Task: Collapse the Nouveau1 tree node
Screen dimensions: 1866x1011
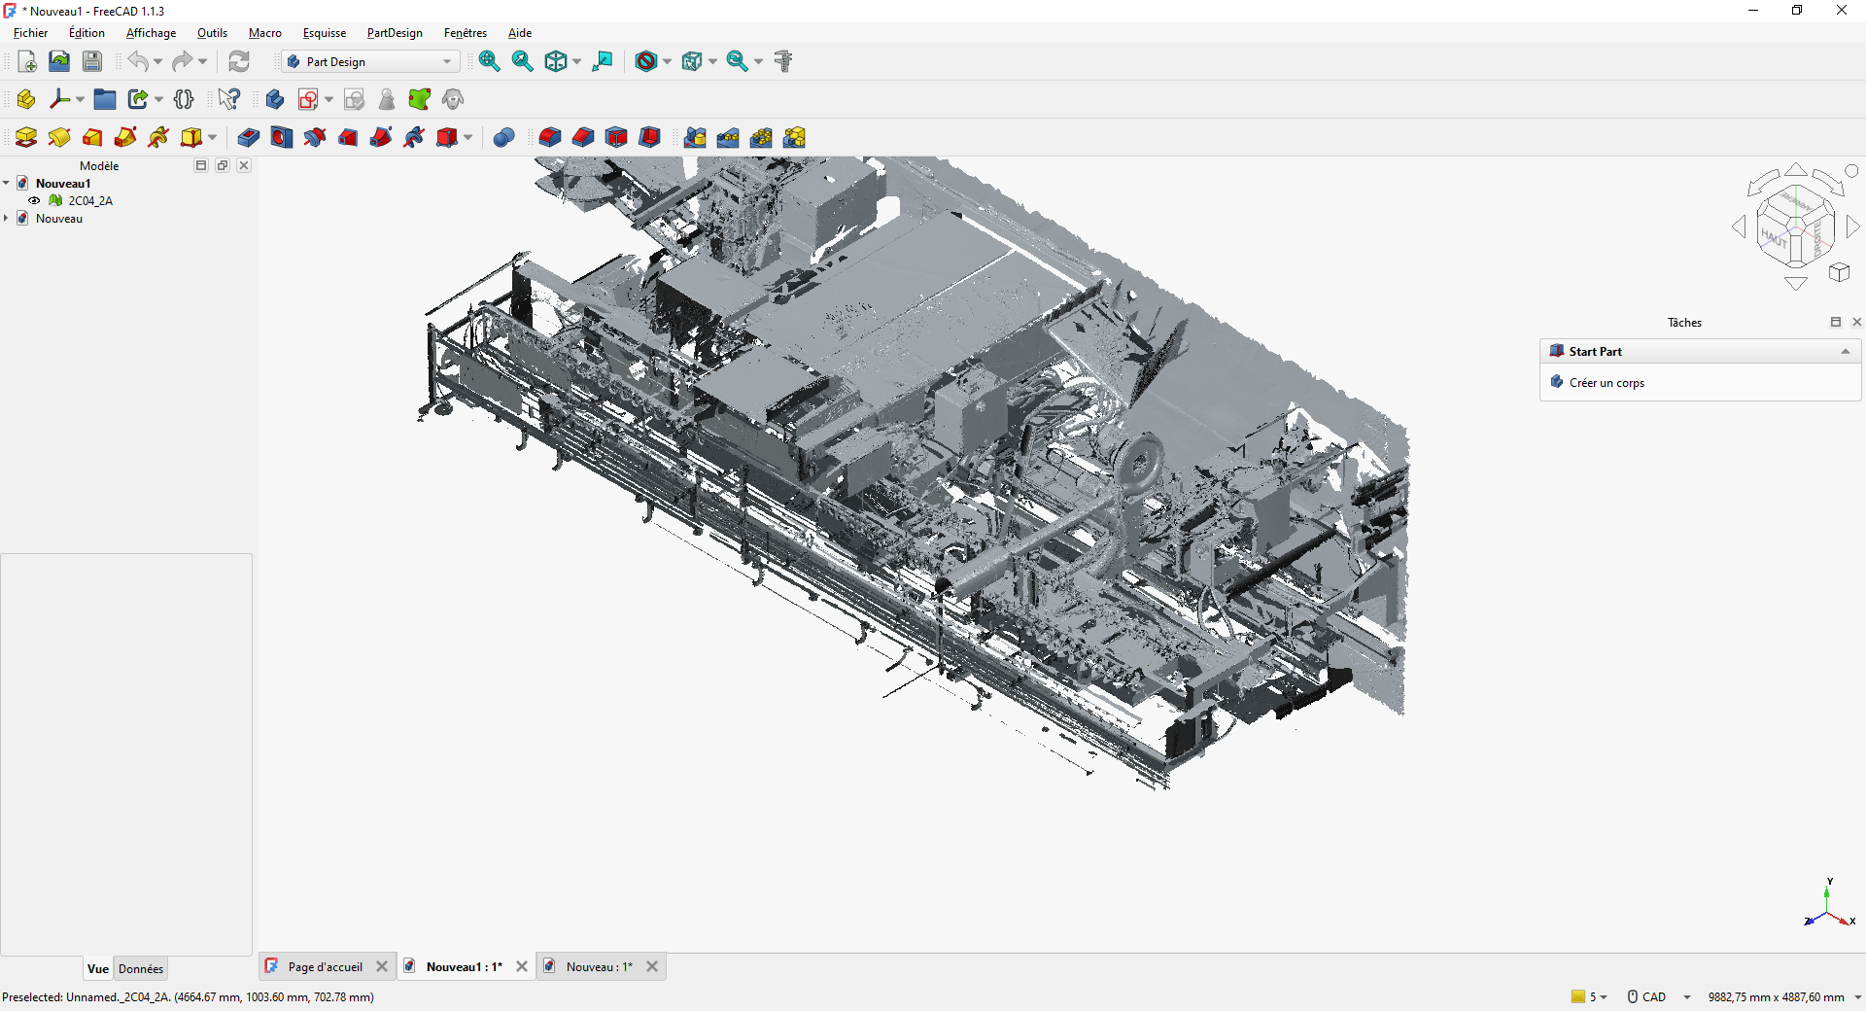Action: click(7, 184)
